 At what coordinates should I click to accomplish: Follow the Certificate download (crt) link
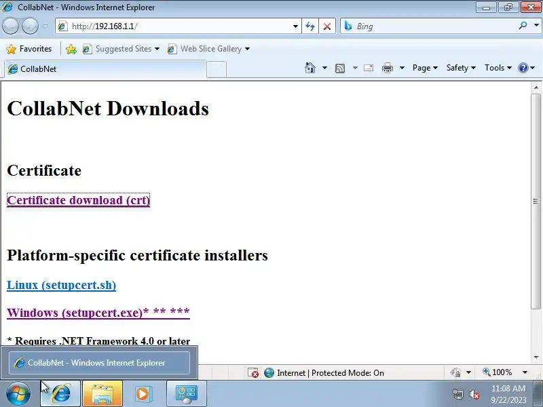point(78,200)
